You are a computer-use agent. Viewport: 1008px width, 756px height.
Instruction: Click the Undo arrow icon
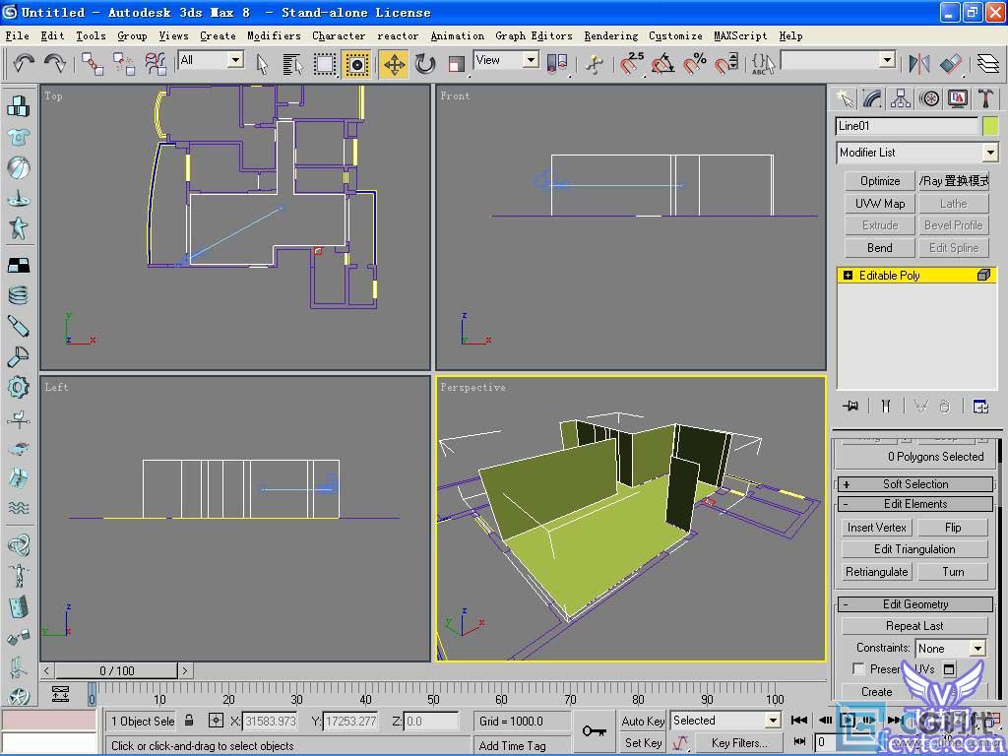[24, 63]
